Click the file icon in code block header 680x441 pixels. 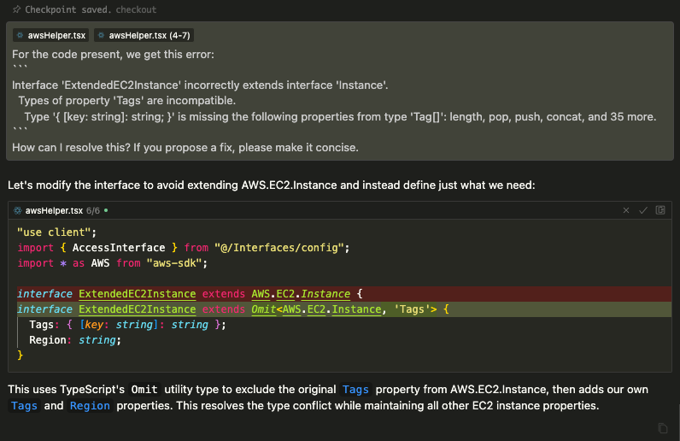pyautogui.click(x=17, y=209)
